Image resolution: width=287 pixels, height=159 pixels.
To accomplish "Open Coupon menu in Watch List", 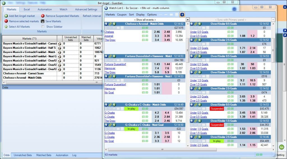I will click(122, 15).
